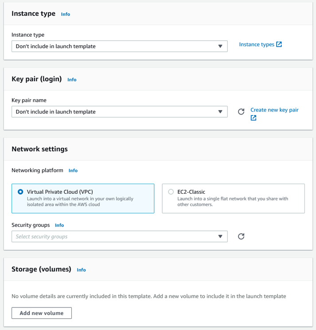Viewport: 316px width, 330px height.
Task: Follow the Instance types link
Action: pos(257,44)
